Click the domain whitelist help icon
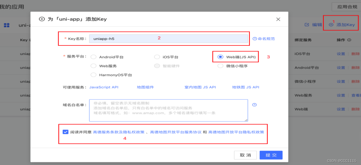Viewport: 361px width, 165px height. (x=254, y=105)
